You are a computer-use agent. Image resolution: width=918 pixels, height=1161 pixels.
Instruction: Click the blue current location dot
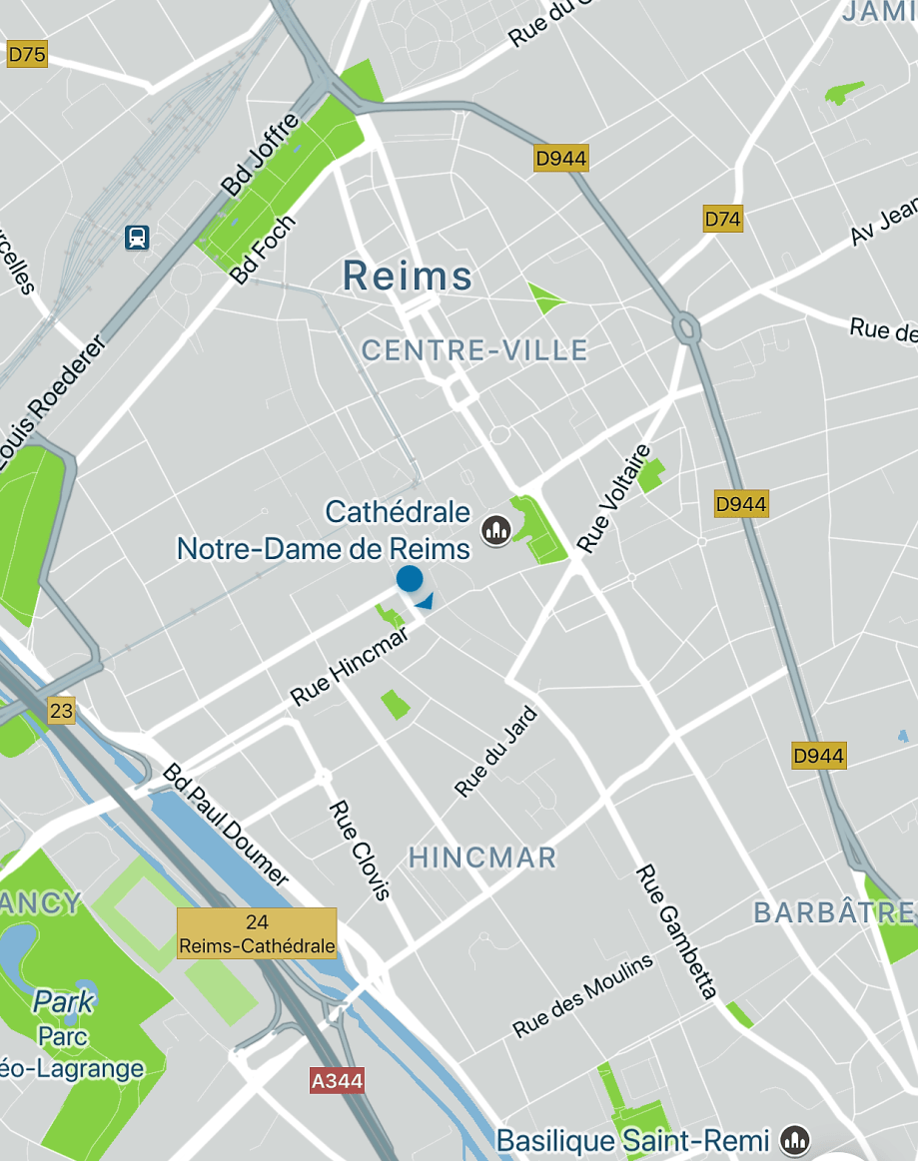[410, 578]
